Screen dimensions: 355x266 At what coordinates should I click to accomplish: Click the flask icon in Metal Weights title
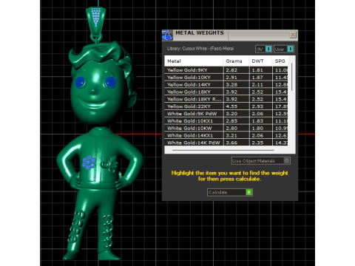pyautogui.click(x=167, y=35)
